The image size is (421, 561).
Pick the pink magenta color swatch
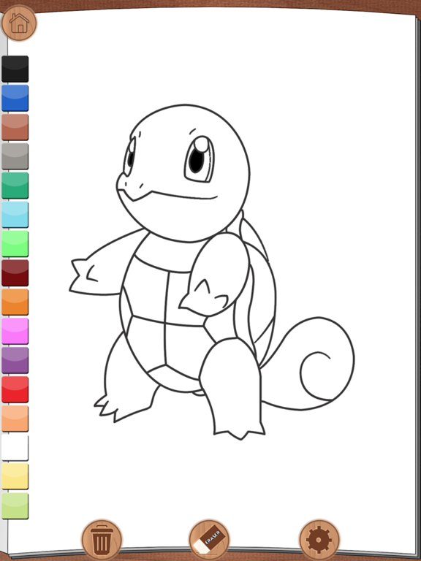[x=15, y=332]
